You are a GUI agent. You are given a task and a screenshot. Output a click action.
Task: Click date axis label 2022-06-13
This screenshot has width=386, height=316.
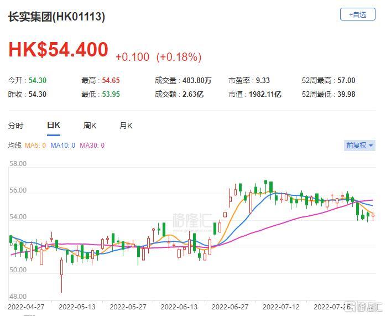[179, 307]
